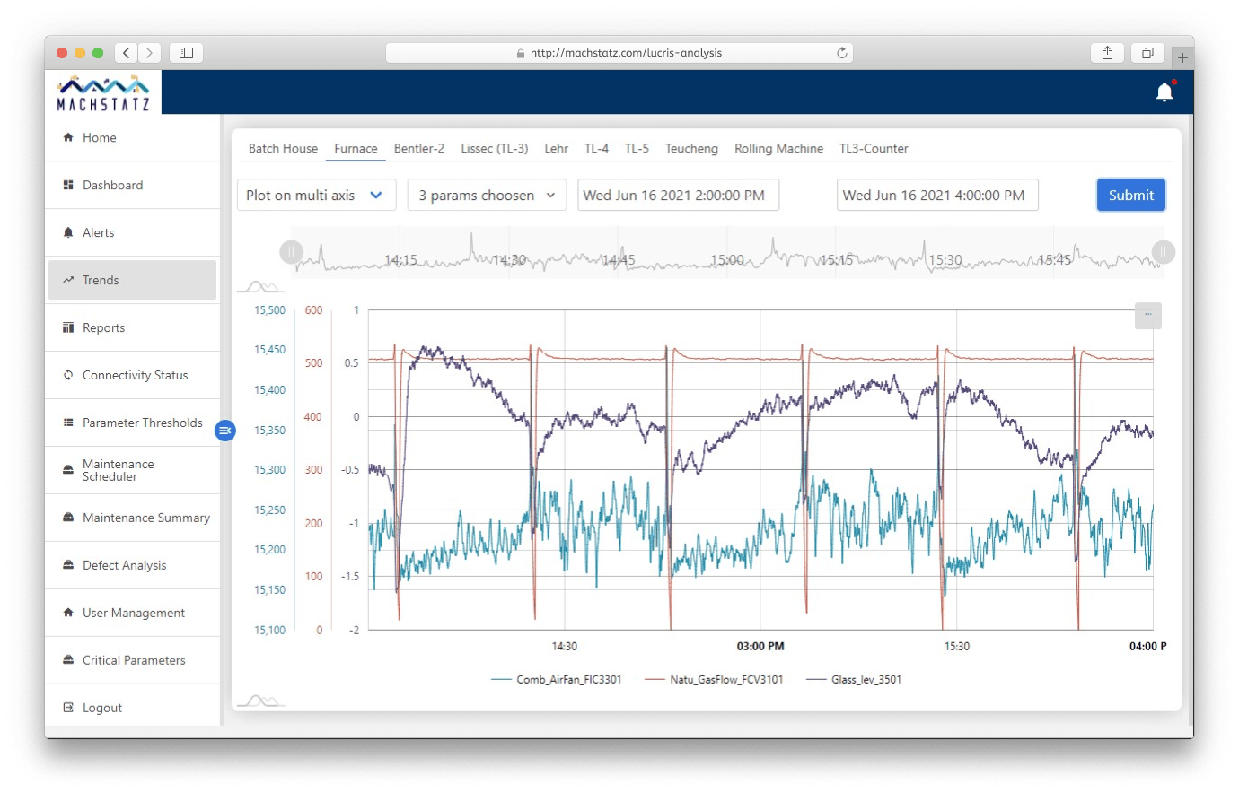Click the browser share icon

point(1107,53)
